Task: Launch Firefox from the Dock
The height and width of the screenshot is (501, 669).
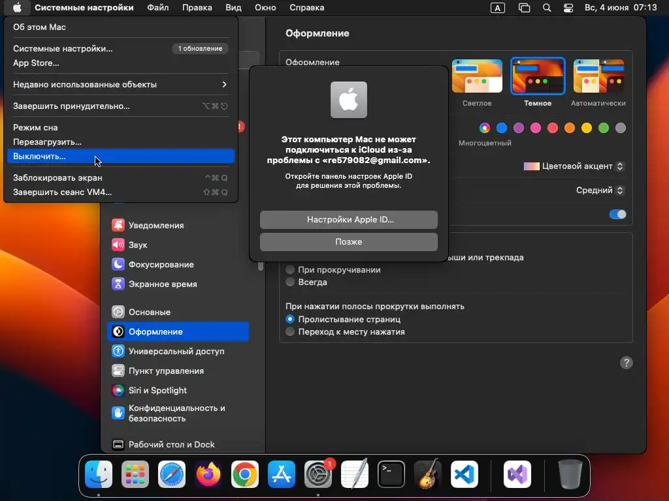Action: pyautogui.click(x=208, y=474)
